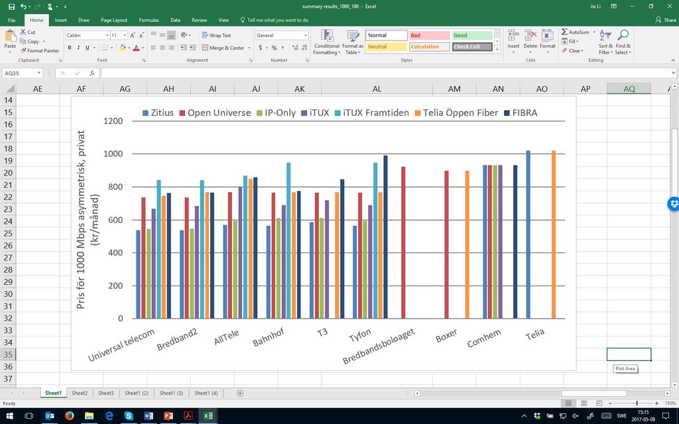The image size is (679, 424).
Task: Open the font size dropdown
Action: (x=125, y=36)
